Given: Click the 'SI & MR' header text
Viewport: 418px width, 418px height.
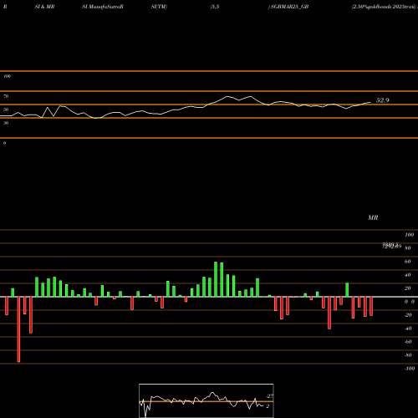Looking at the screenshot, I should 44,7.
